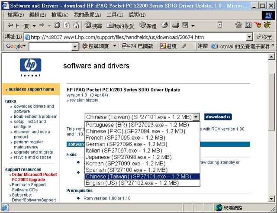The width and height of the screenshot is (277, 213).
Task: Click the Google toolbar search input
Action: (51, 47)
